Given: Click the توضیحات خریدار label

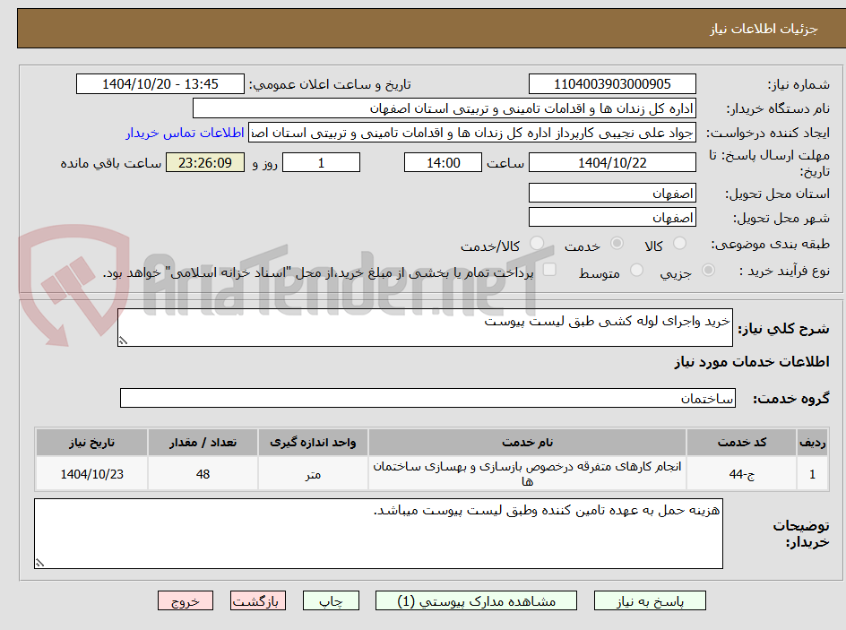Looking at the screenshot, I should point(801,533).
